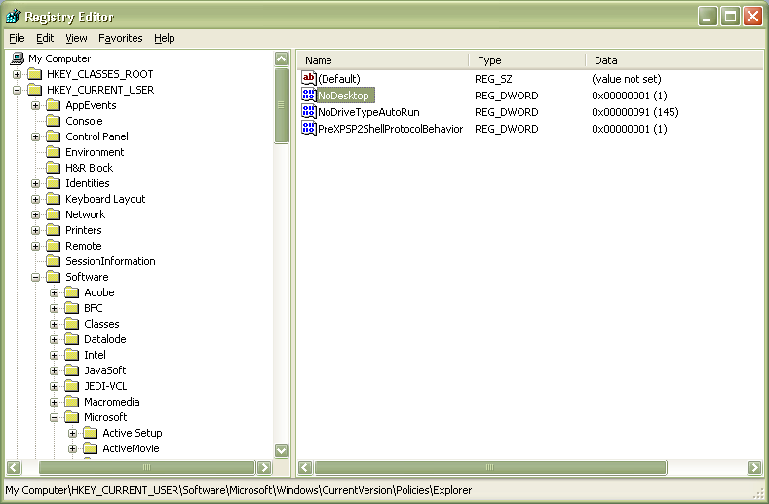Click tree pane horizontal scroll right arrow
The height and width of the screenshot is (504, 769).
(264, 467)
